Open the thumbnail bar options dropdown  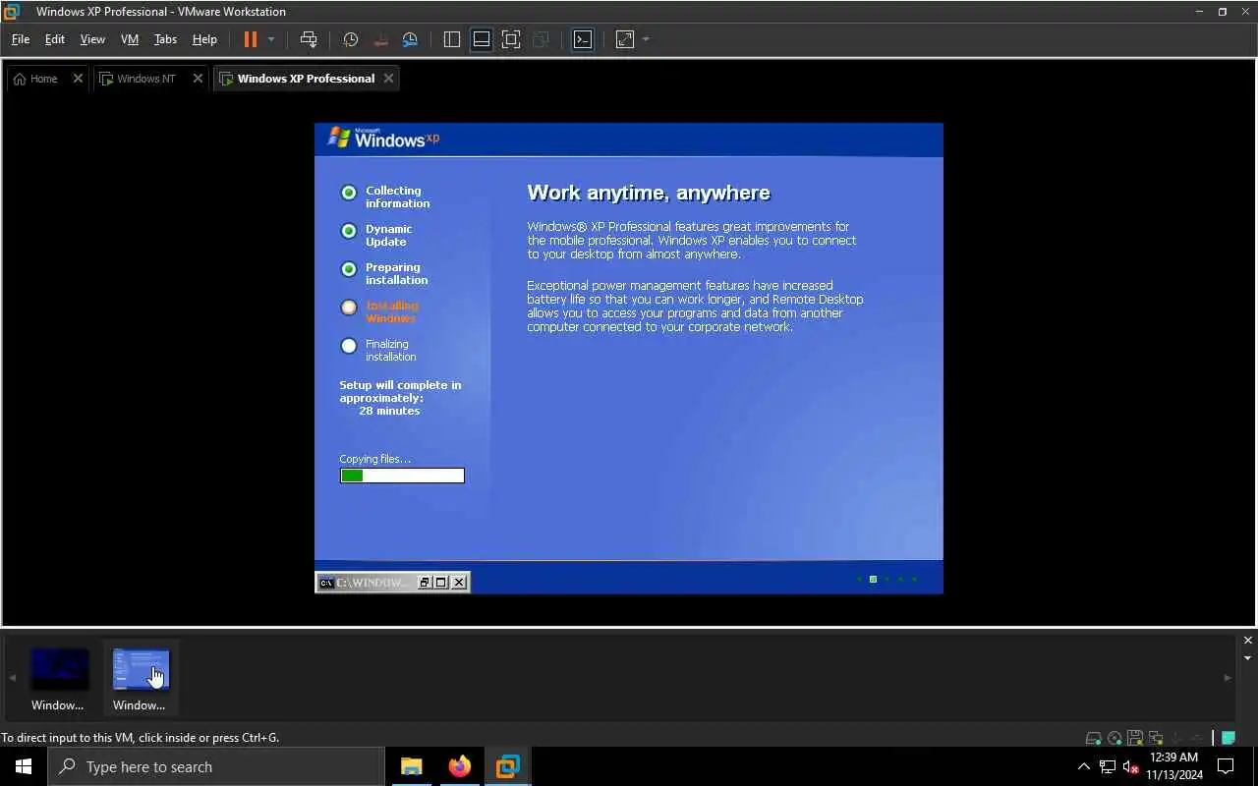click(1248, 658)
